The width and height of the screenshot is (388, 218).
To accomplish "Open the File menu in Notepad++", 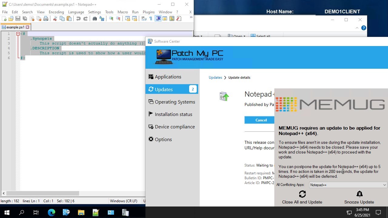I will 5,12.
